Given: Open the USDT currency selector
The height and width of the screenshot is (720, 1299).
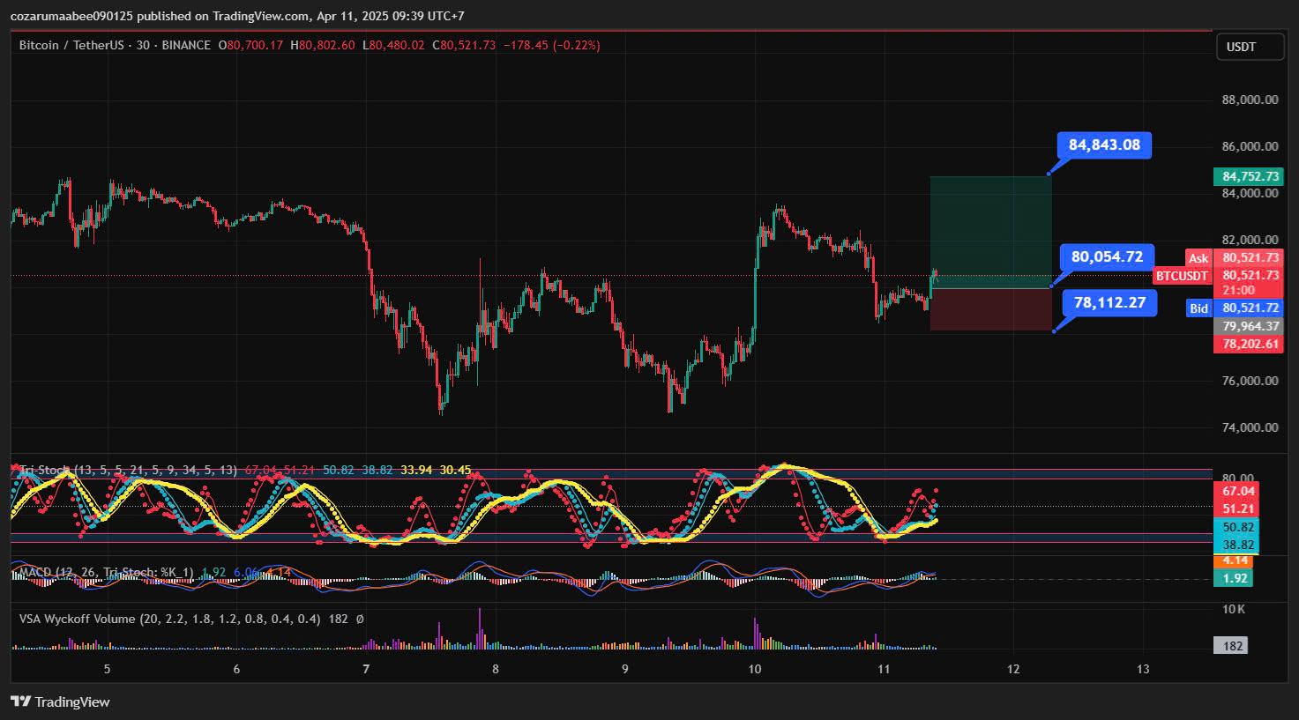Looking at the screenshot, I should tap(1248, 47).
